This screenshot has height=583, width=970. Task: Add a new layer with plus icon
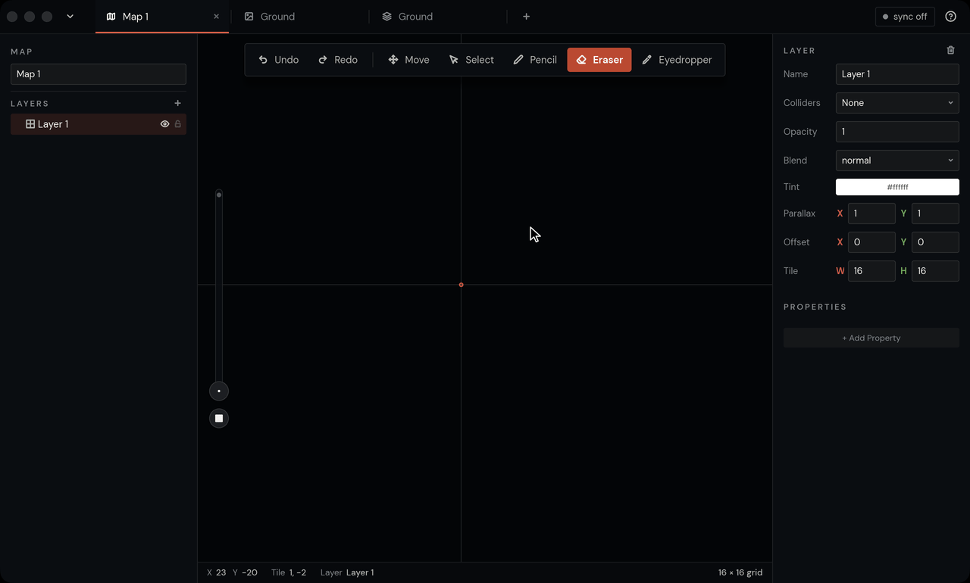(x=178, y=103)
